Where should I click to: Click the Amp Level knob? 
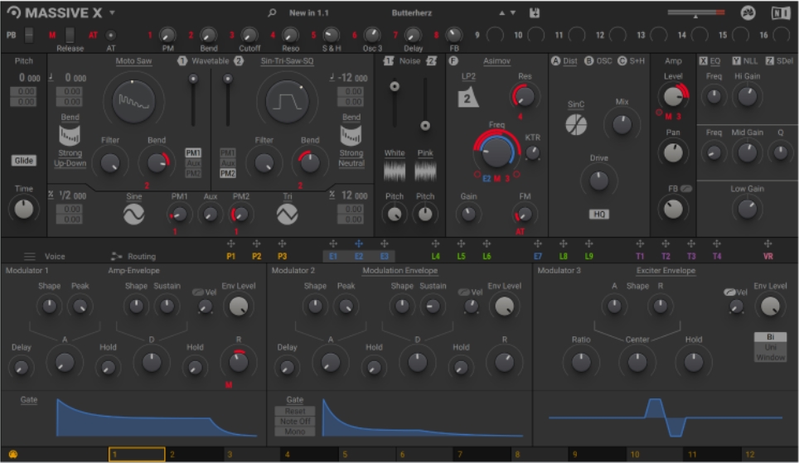(x=673, y=96)
